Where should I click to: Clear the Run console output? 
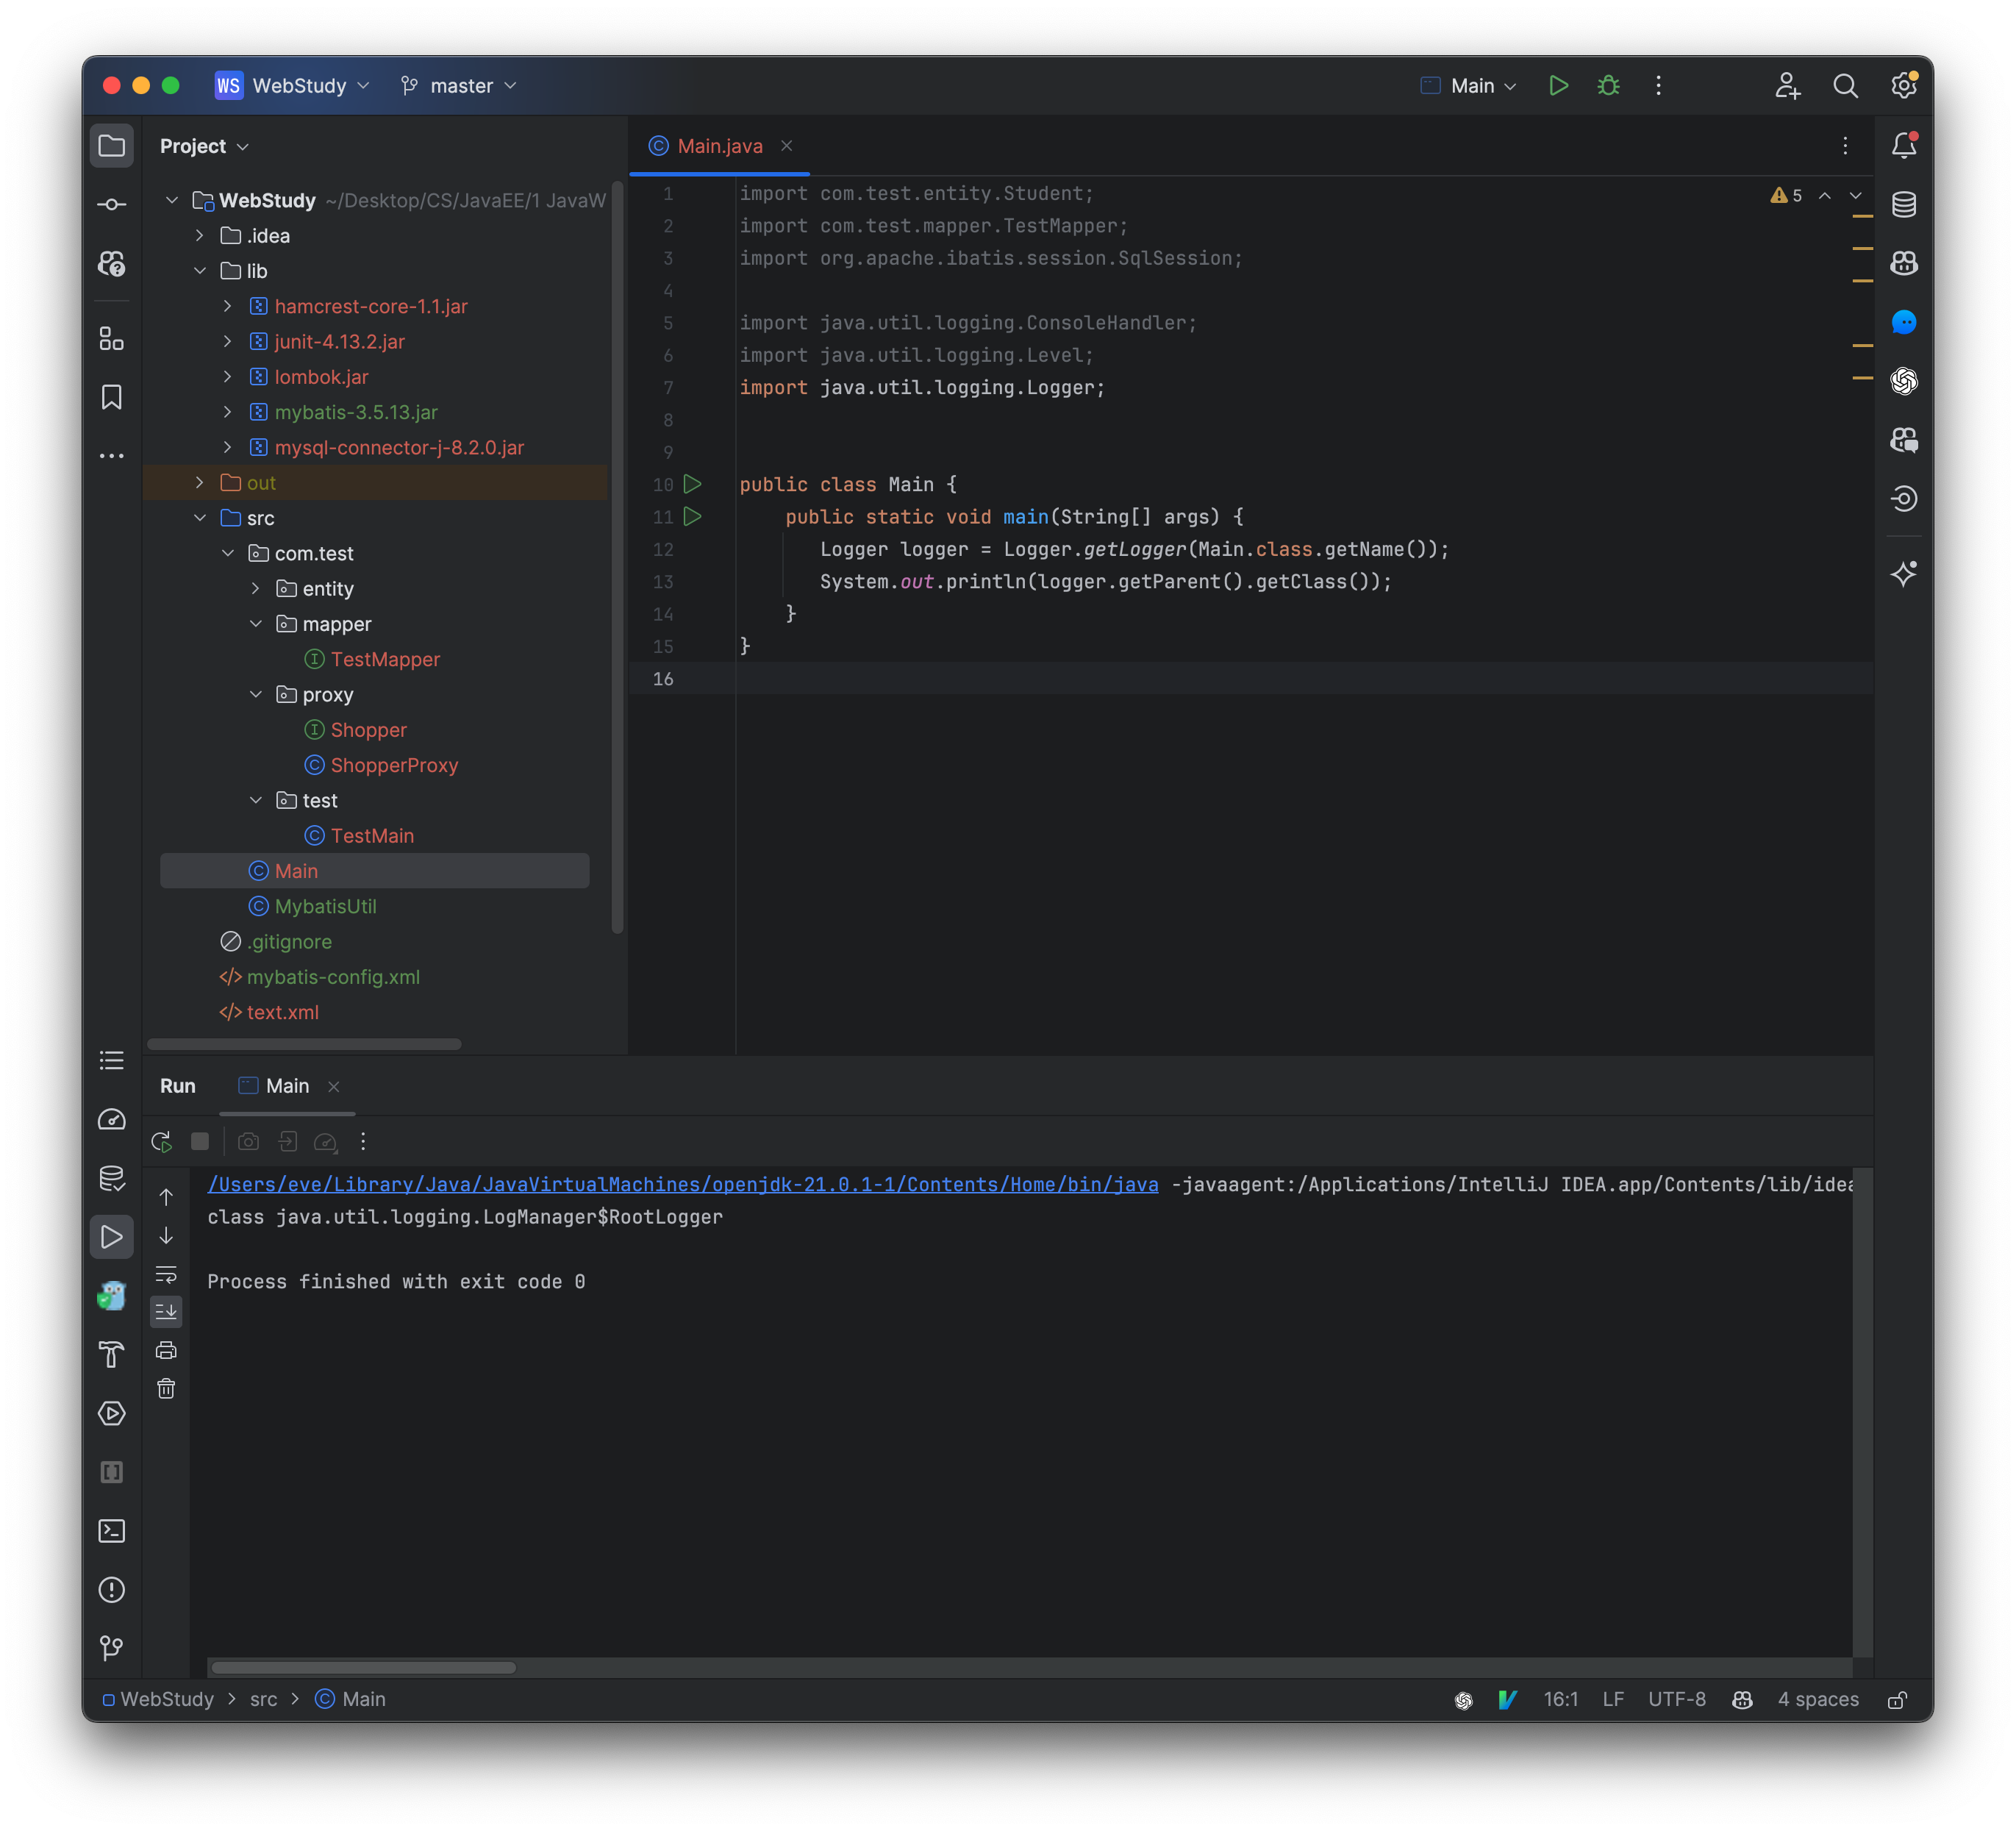coord(166,1388)
